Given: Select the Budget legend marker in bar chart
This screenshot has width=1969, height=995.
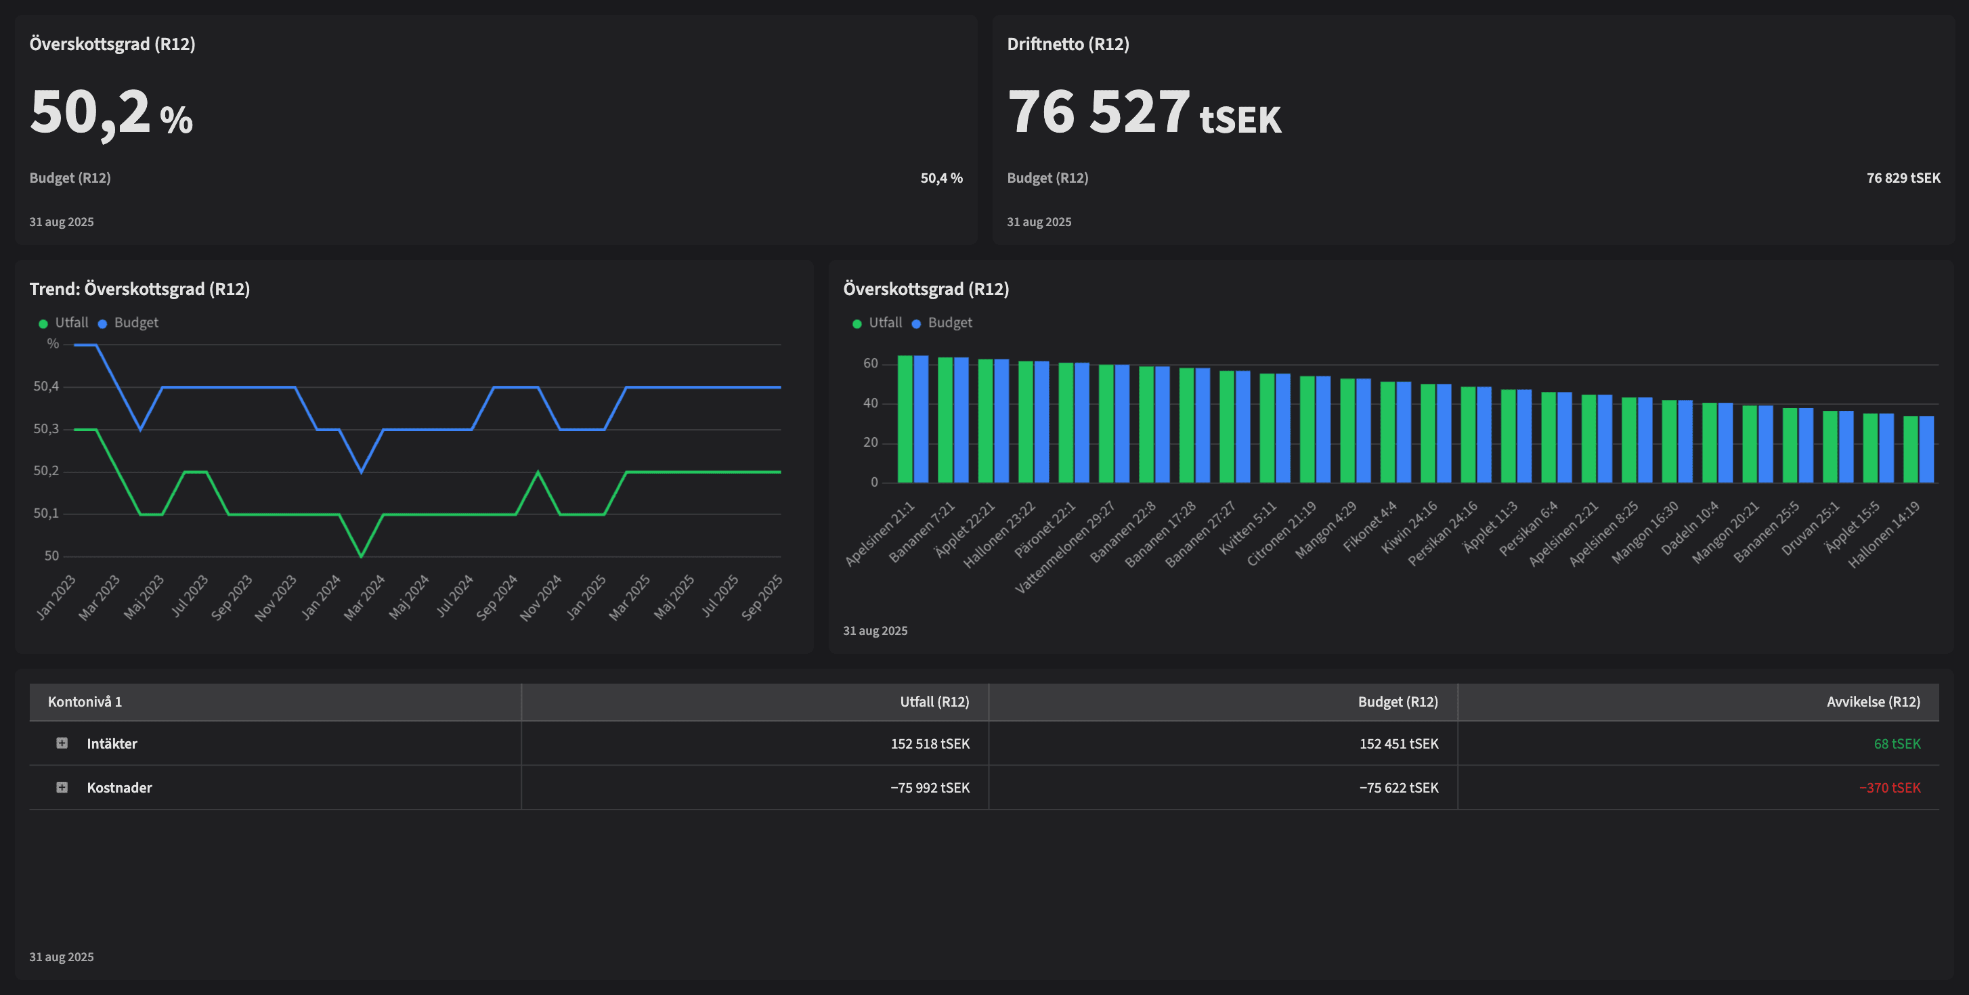Looking at the screenshot, I should coord(915,322).
